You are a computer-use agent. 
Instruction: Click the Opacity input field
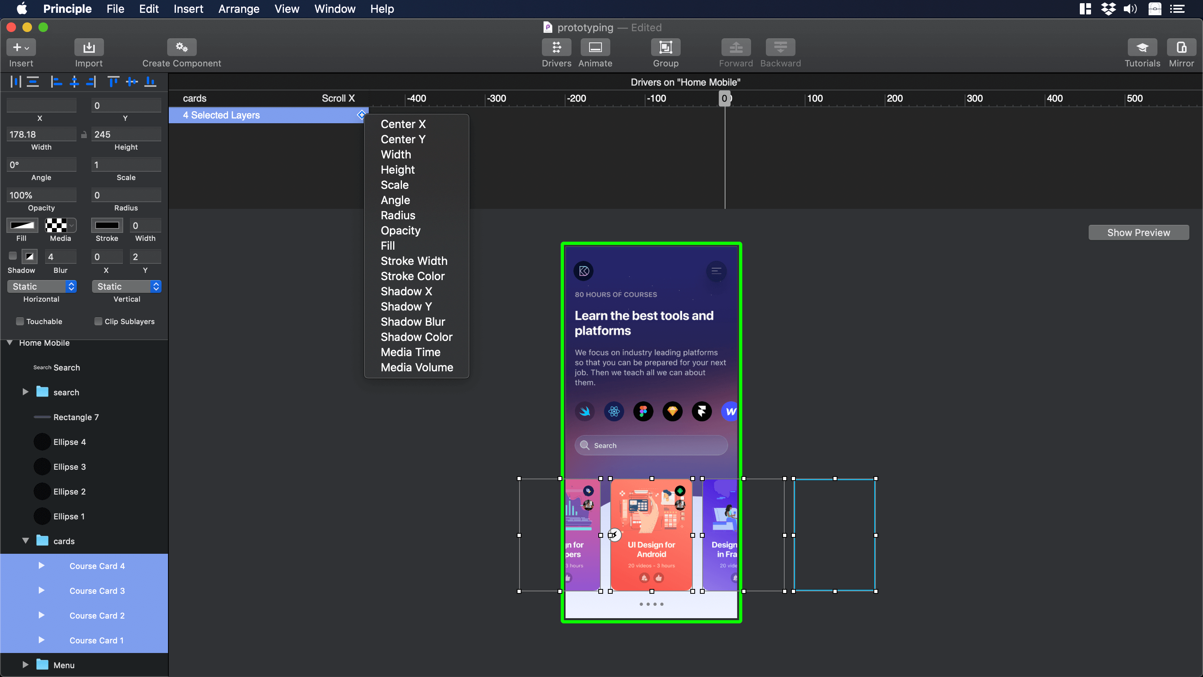tap(41, 195)
